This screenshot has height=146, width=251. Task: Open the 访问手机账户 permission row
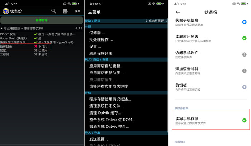pos(211,55)
